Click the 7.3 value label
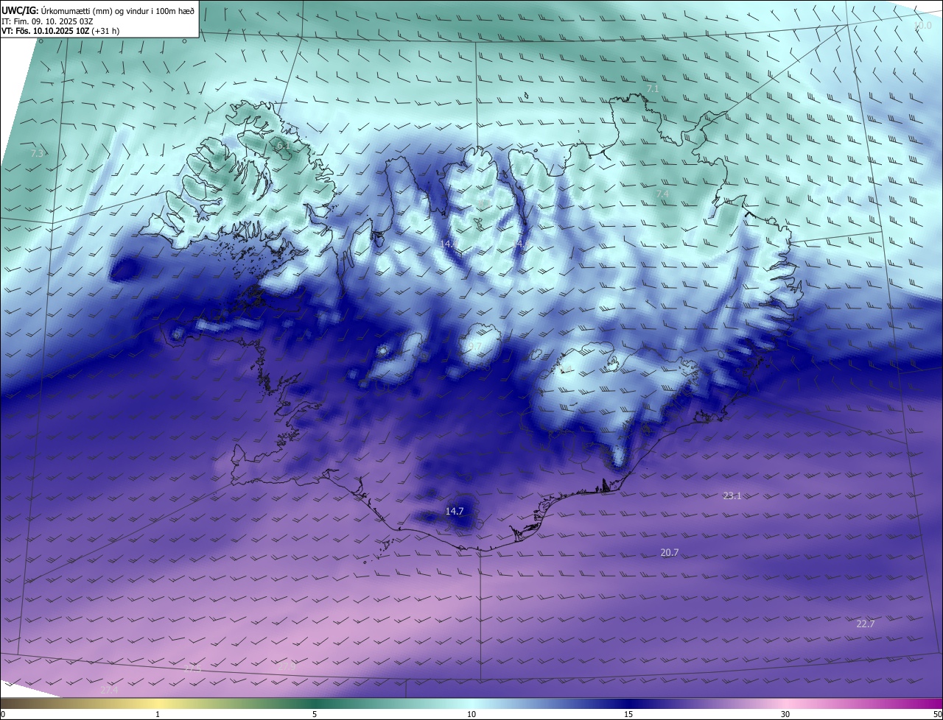The width and height of the screenshot is (943, 720). [38, 153]
